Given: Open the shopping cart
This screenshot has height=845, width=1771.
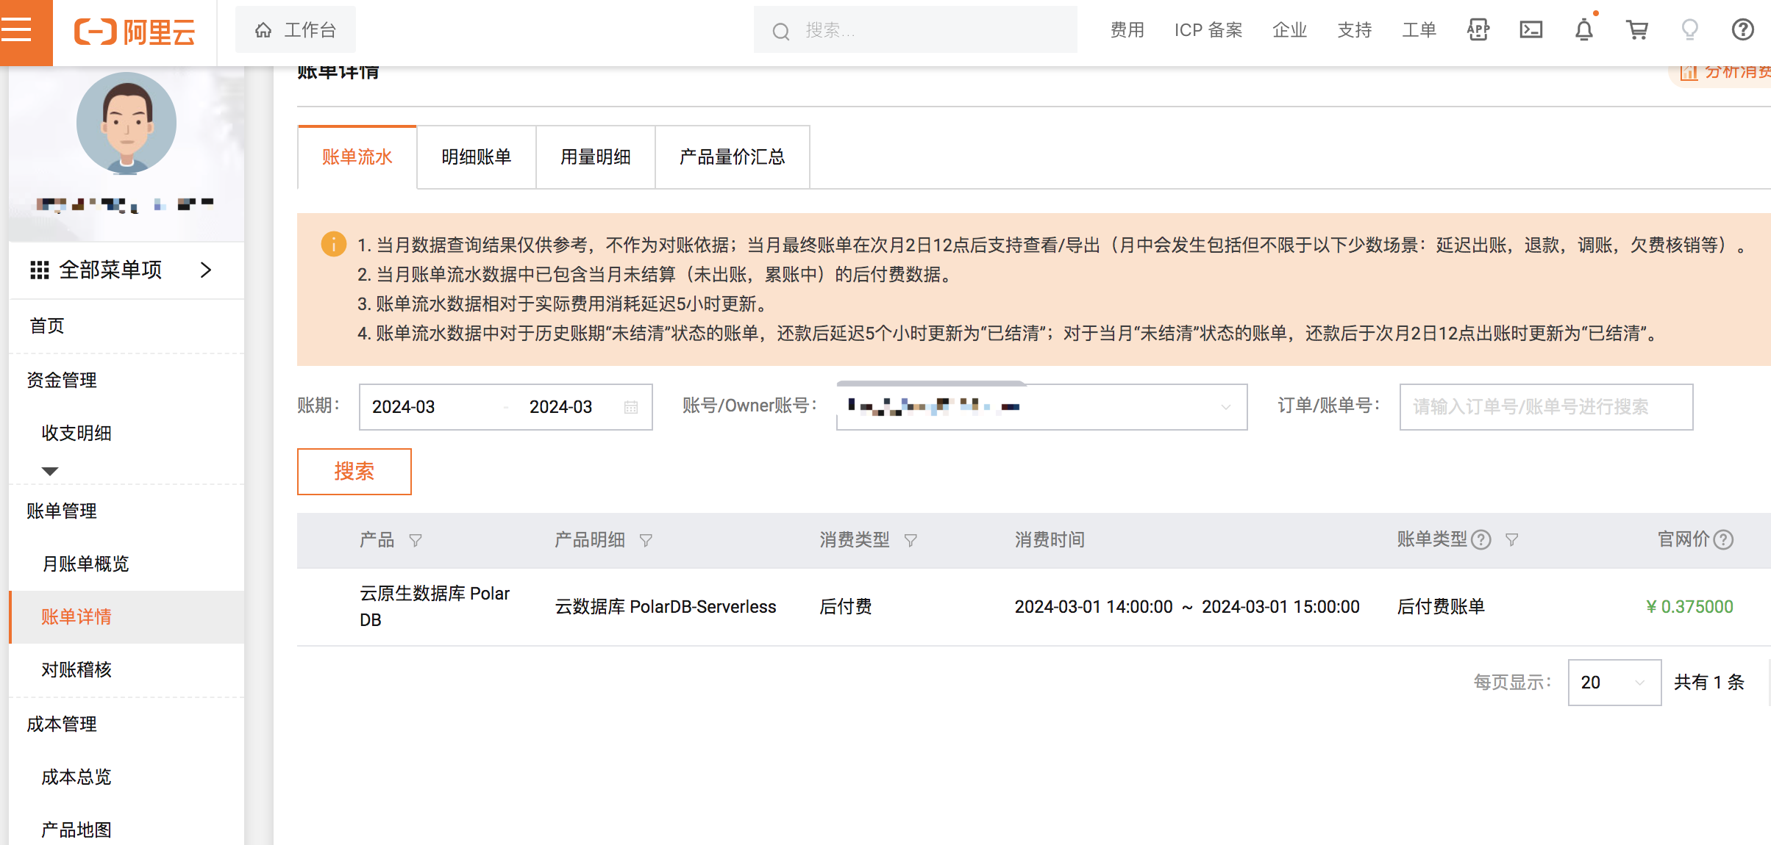Looking at the screenshot, I should [x=1637, y=29].
